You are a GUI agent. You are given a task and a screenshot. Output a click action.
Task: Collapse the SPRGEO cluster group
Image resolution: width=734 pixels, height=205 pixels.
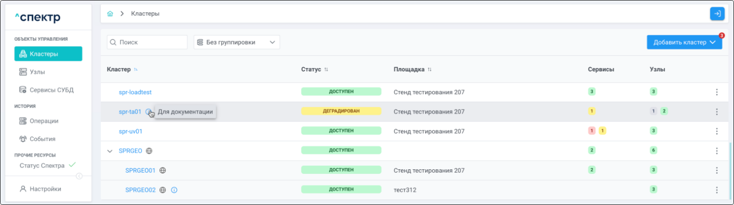110,151
